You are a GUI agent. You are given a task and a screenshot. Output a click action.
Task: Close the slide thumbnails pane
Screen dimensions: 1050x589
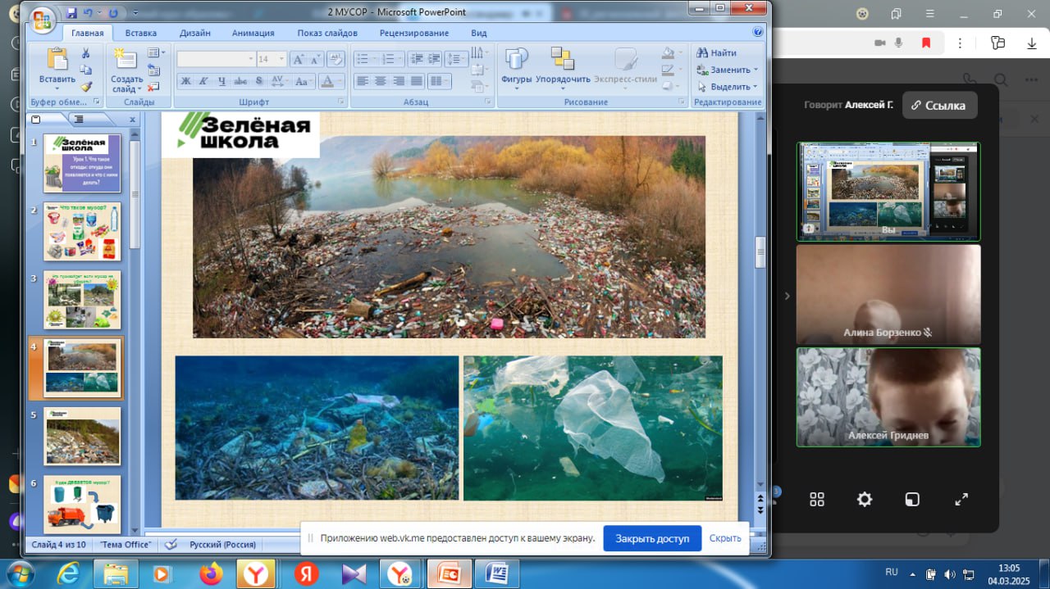(133, 120)
